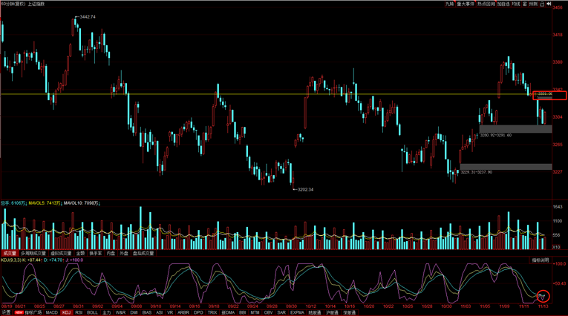Click the red-boxed current price label
The height and width of the screenshot is (316, 568).
(x=549, y=95)
